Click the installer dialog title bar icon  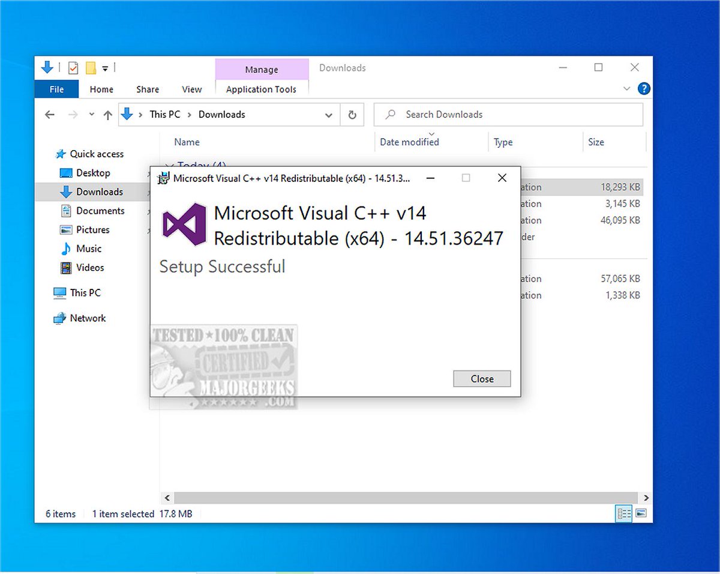coord(163,178)
